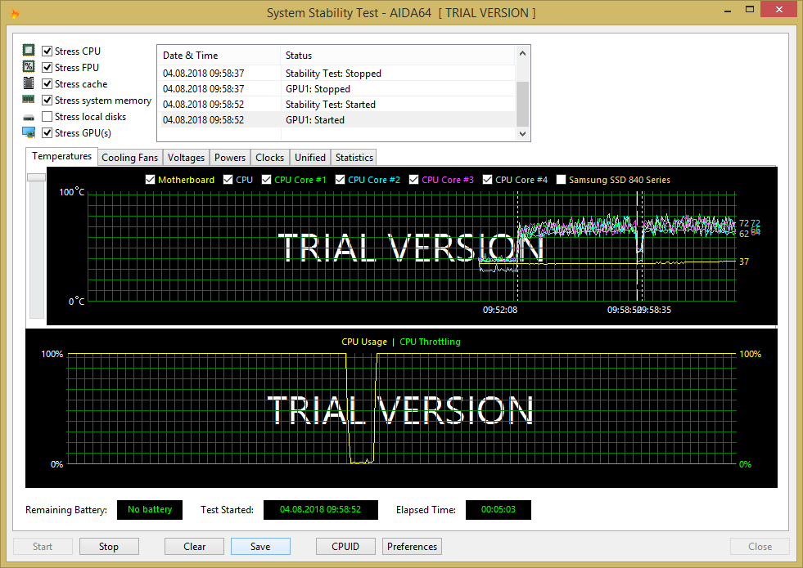803x568 pixels.
Task: Click Date & Time column header
Action: 219,56
